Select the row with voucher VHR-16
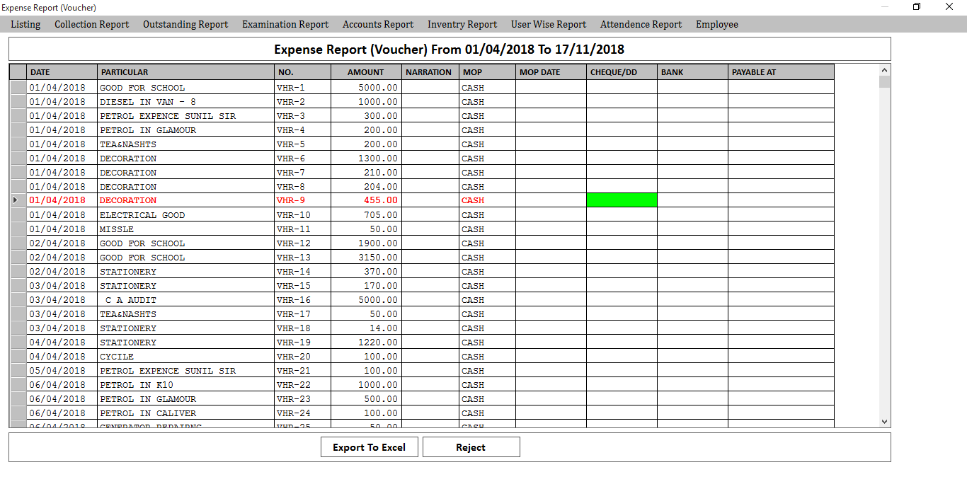967x489 pixels. tap(302, 300)
